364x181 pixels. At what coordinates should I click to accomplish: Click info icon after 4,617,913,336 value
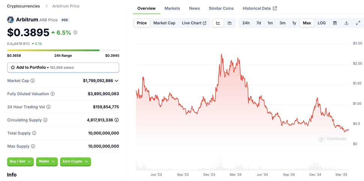117,120
